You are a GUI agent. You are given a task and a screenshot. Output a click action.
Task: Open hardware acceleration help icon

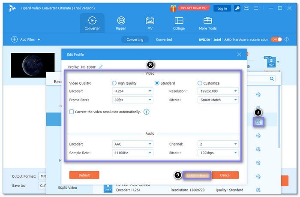click(x=286, y=39)
